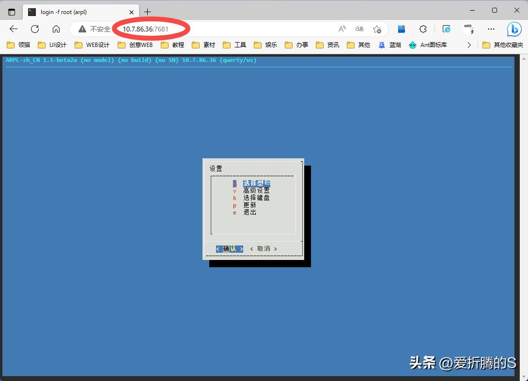Open the browser ellipsis settings menu
528x381 pixels.
click(491, 29)
